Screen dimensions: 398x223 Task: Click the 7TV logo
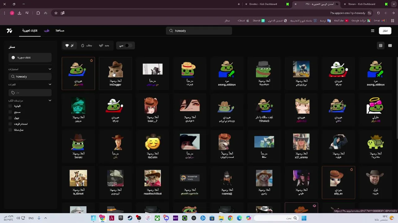tap(9, 31)
